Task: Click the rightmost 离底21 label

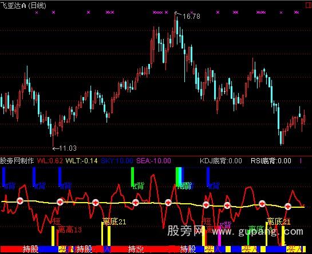Action: [279, 221]
